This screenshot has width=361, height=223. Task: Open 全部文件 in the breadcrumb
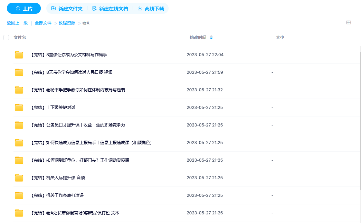(x=42, y=22)
